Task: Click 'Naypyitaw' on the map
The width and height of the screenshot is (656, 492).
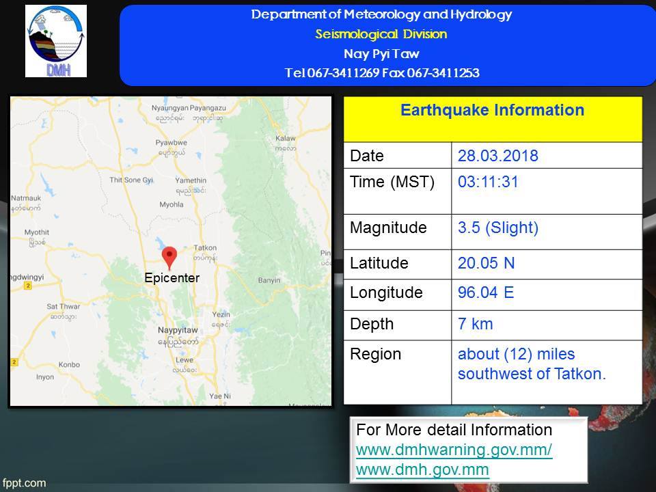Action: (178, 330)
